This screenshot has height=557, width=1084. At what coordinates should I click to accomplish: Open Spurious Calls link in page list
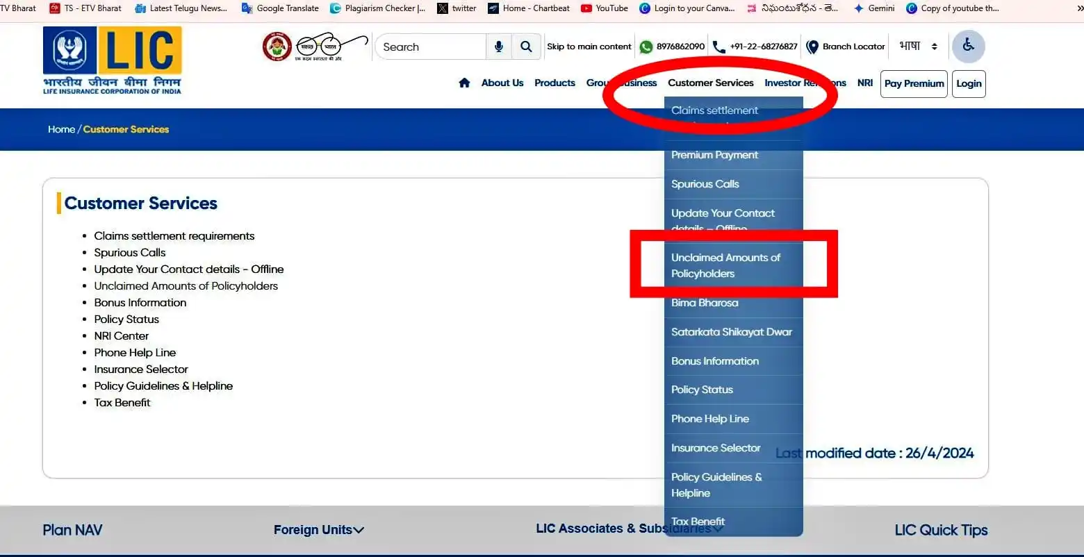[130, 253]
